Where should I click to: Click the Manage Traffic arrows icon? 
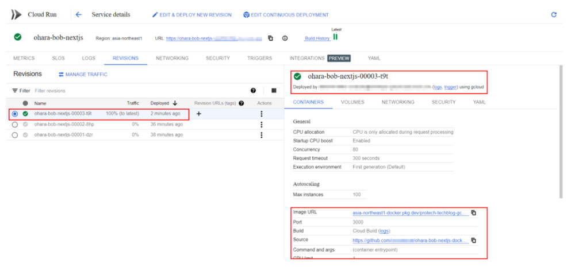62,74
